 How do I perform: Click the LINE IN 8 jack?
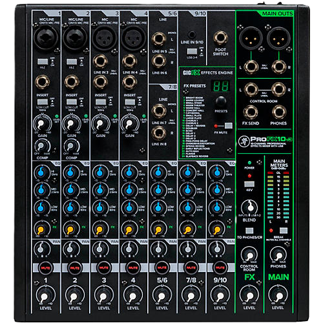[159, 133]
